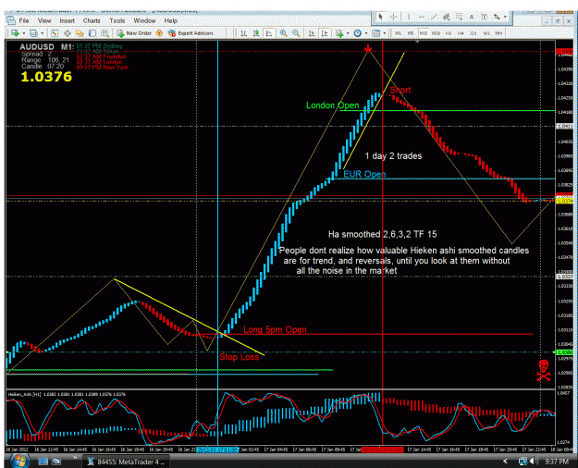This screenshot has width=578, height=468.
Task: Select the Horizontal Line tool
Action: click(x=422, y=17)
